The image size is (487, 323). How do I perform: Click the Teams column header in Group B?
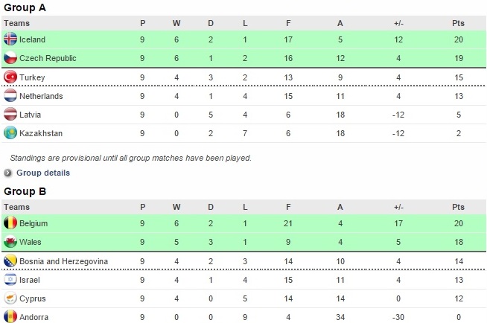click(16, 205)
